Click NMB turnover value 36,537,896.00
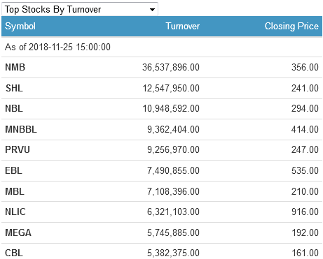The width and height of the screenshot is (323, 259). [x=171, y=67]
